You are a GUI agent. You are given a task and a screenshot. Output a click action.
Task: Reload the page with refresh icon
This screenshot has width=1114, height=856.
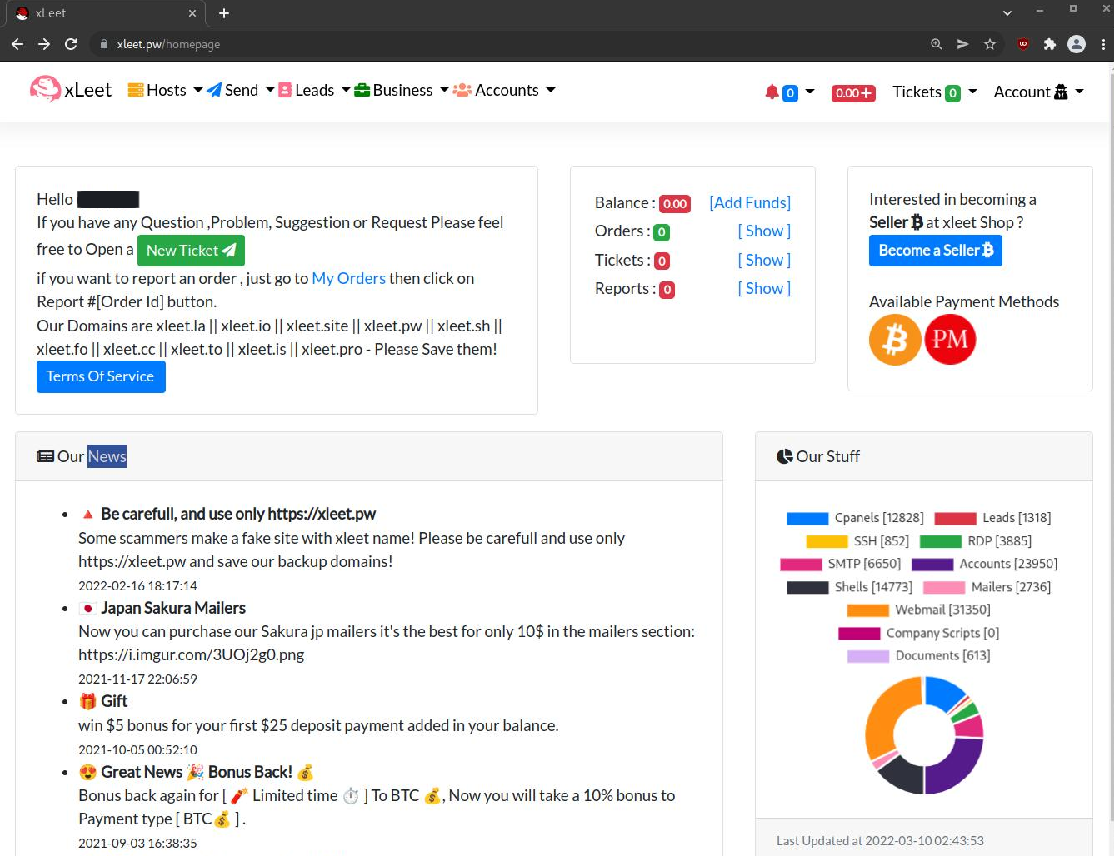(x=71, y=44)
